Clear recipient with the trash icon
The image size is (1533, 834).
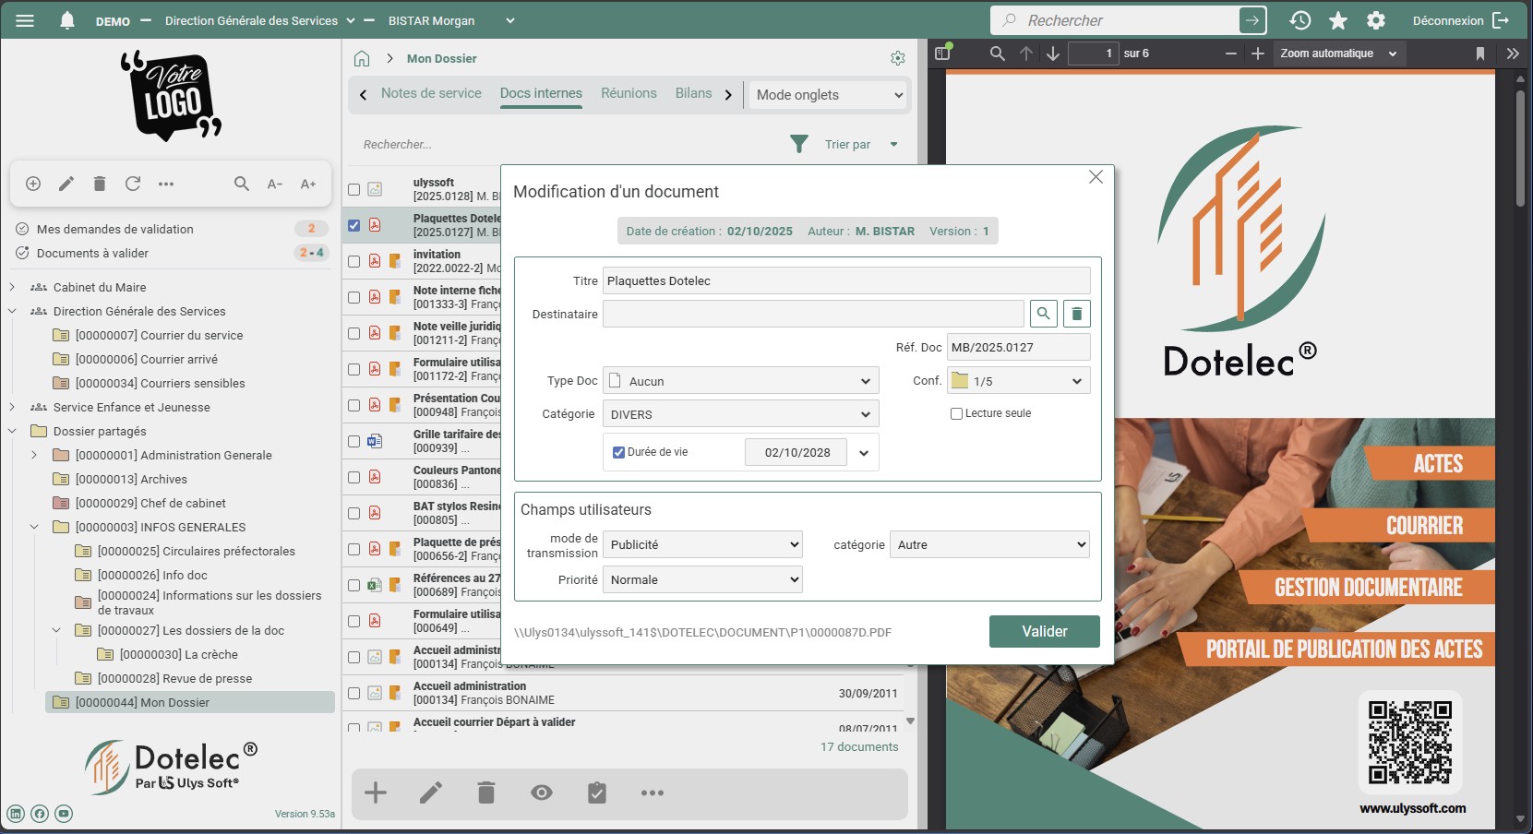click(1076, 314)
